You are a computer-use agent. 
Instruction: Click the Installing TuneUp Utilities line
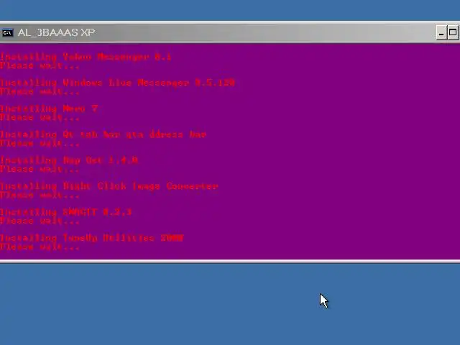click(92, 238)
